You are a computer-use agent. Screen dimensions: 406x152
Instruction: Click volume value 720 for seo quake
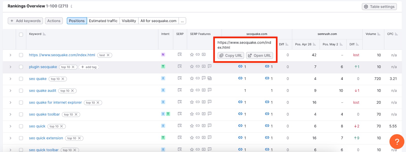[378, 79]
